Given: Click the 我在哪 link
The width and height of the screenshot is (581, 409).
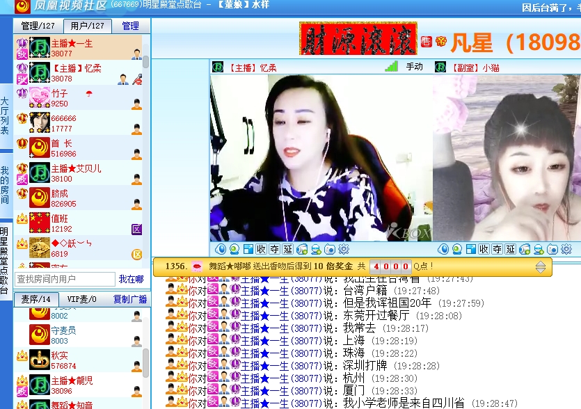Looking at the screenshot, I should tap(132, 279).
